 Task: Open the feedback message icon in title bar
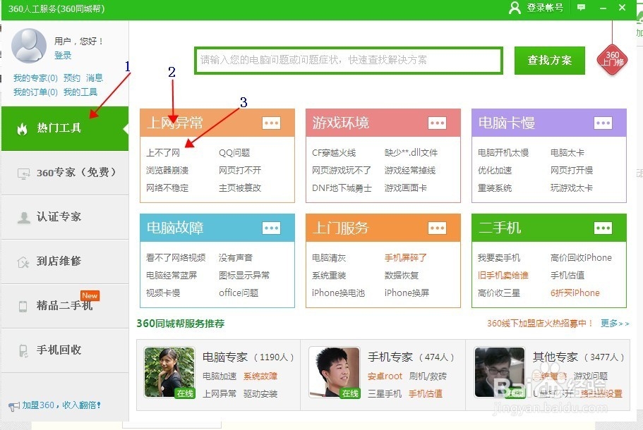(x=581, y=7)
